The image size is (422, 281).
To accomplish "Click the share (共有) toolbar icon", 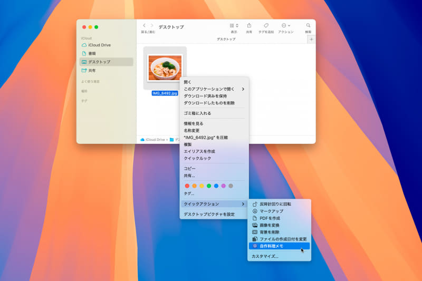I will (x=249, y=25).
